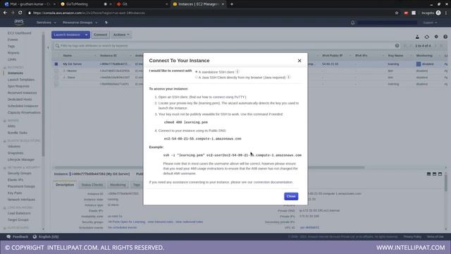Open Launch Templates in sidebar
The height and width of the screenshot is (254, 451).
pos(21,80)
